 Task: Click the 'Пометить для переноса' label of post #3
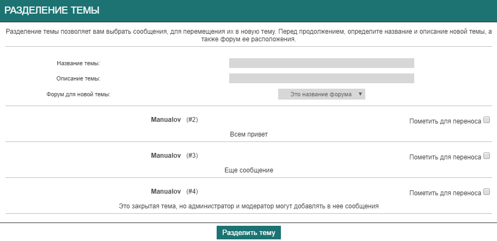445,157
